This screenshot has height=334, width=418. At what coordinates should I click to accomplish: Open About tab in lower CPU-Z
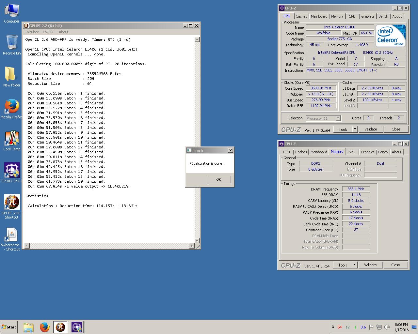[x=396, y=152]
